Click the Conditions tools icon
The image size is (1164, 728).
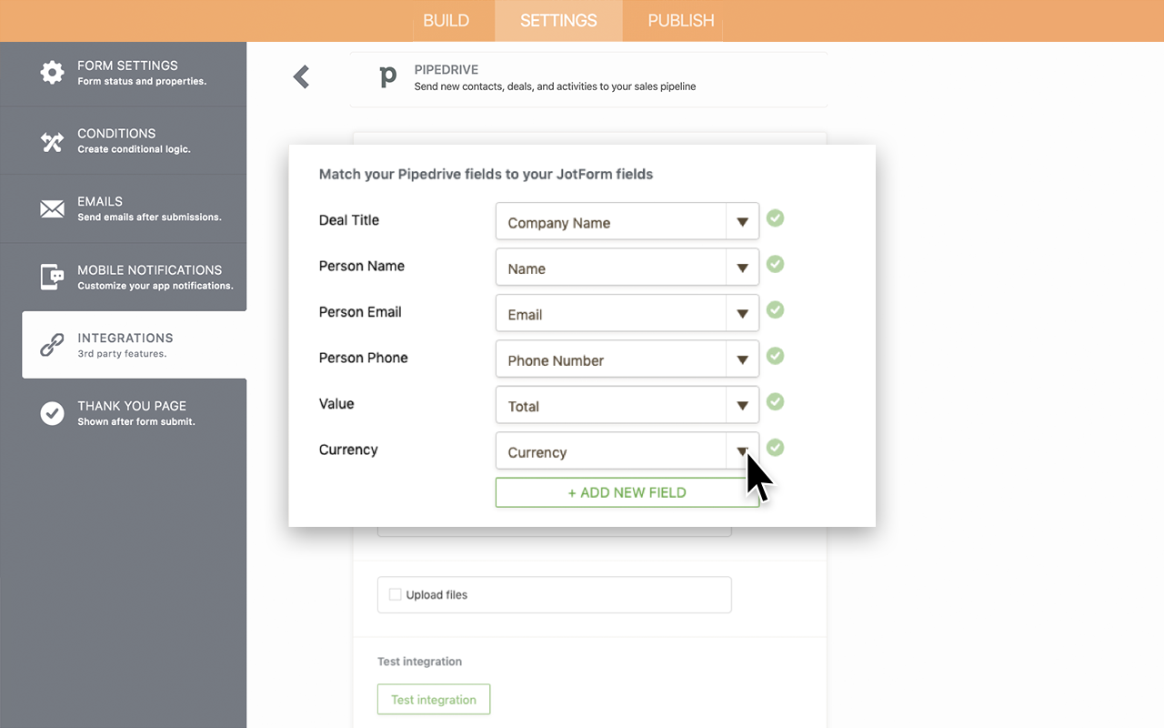[x=52, y=141]
